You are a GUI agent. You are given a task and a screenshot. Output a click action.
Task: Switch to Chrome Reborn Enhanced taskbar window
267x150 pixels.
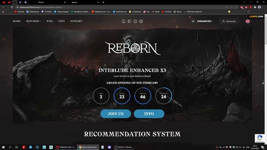(88, 147)
